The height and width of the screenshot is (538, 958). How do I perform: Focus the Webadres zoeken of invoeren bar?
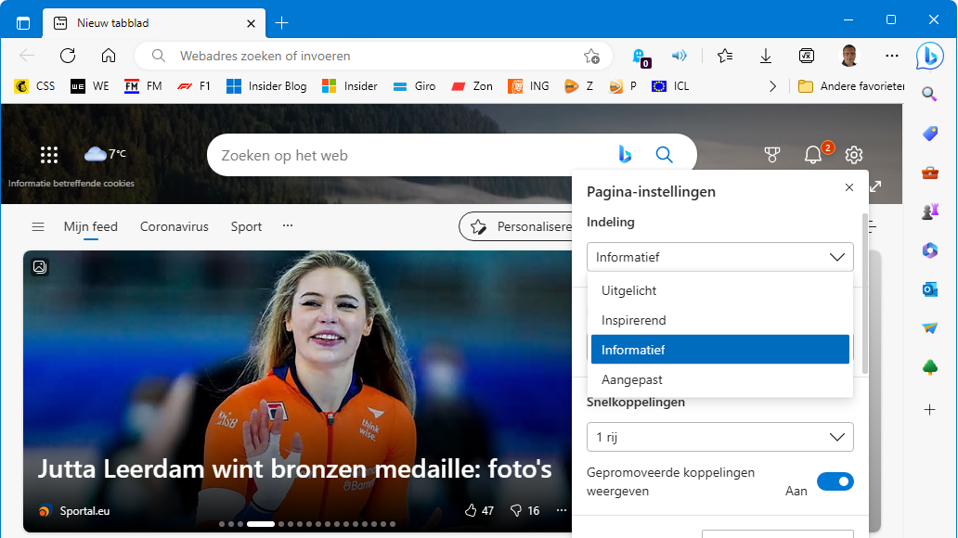tap(372, 57)
